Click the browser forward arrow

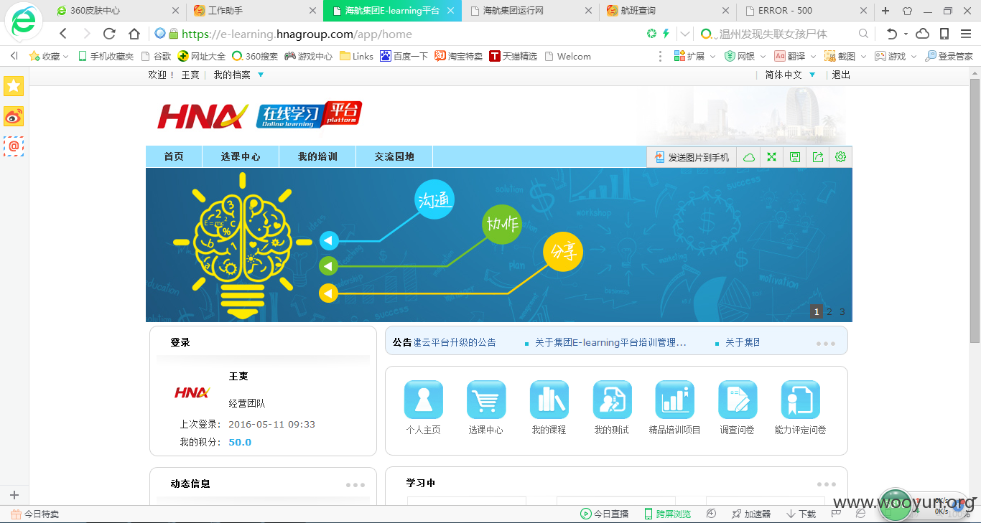click(86, 34)
